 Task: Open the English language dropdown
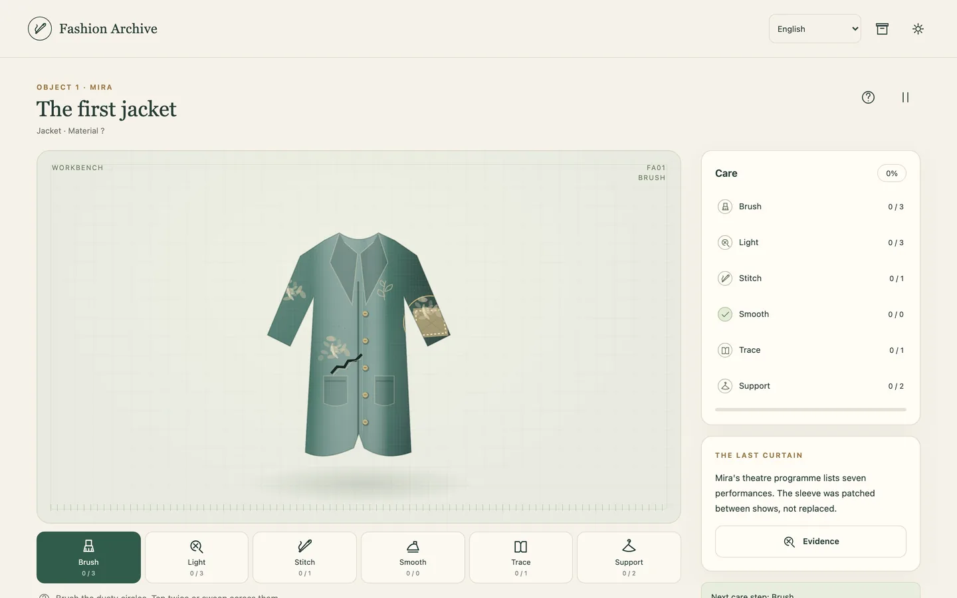[815, 29]
